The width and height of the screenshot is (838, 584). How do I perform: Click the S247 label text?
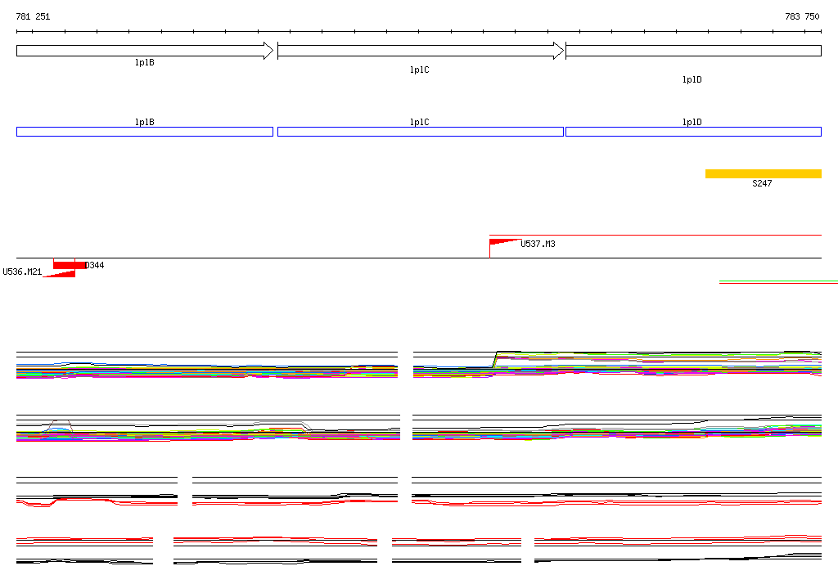pyautogui.click(x=762, y=183)
